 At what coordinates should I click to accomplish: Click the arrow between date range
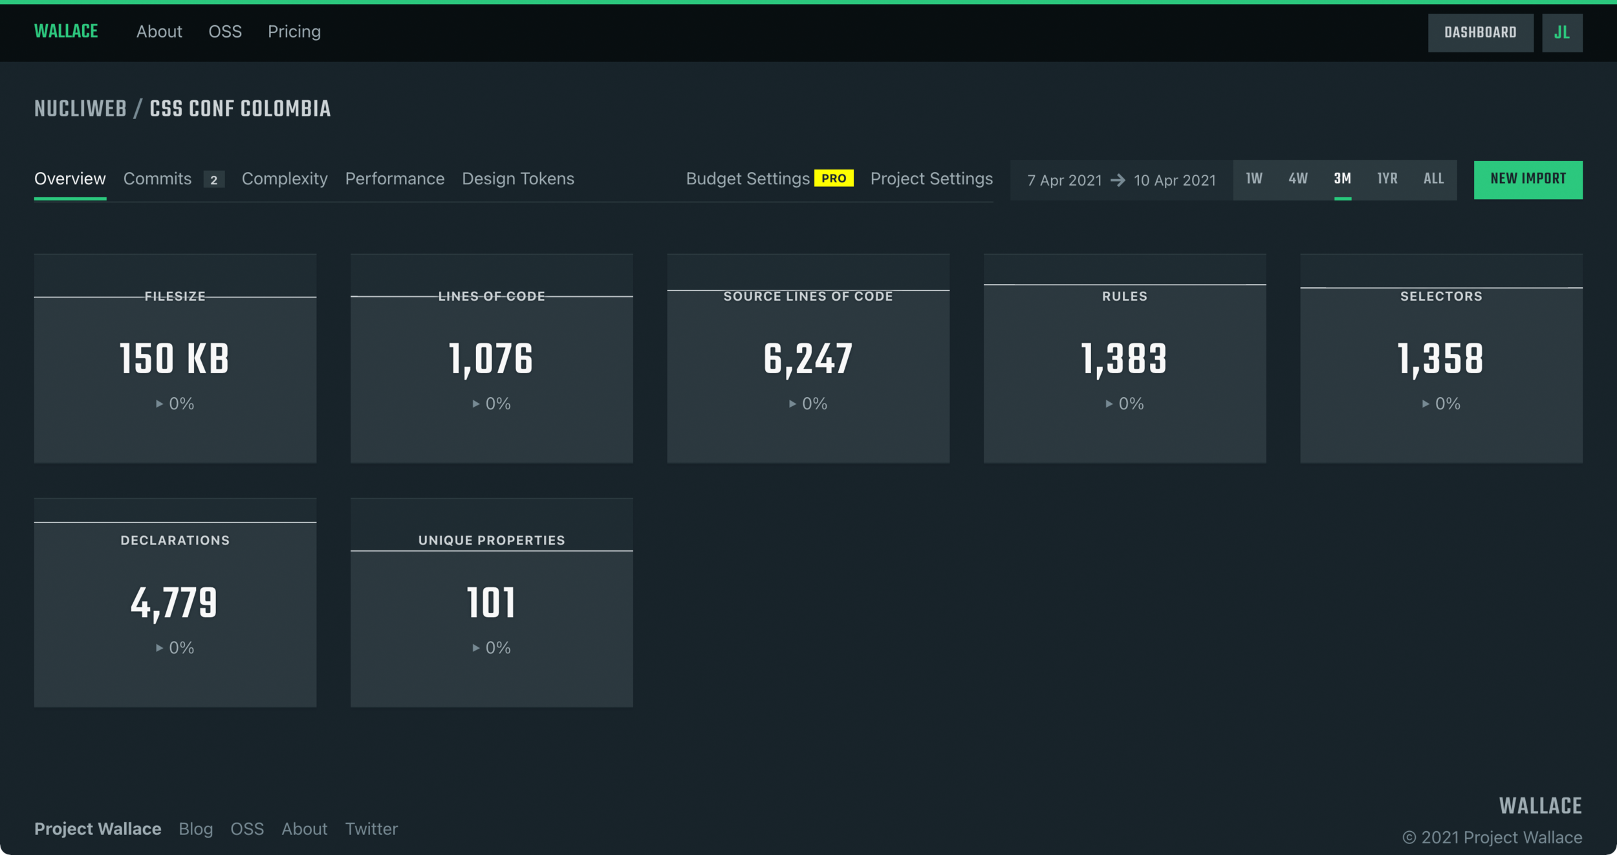tap(1118, 180)
